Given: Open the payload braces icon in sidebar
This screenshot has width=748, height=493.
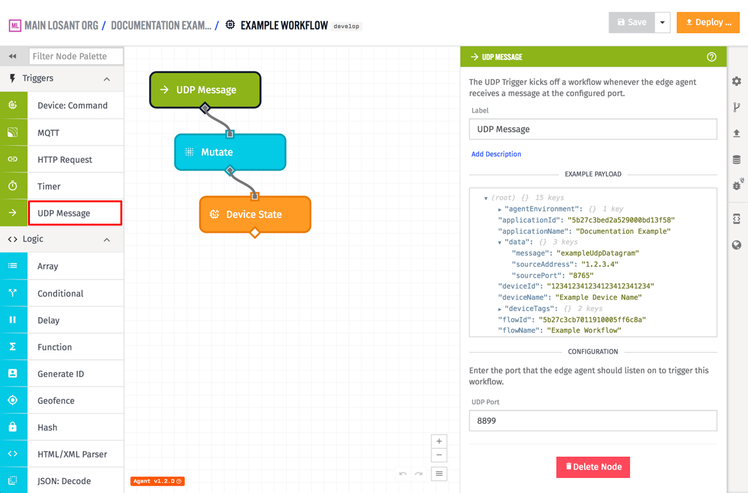Looking at the screenshot, I should [x=737, y=218].
